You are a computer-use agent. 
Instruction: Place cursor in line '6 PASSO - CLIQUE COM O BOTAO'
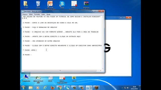pyautogui.click(x=62, y=45)
